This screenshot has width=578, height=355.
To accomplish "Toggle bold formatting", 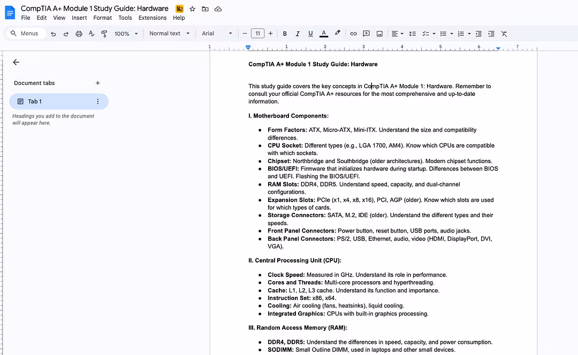I will (285, 34).
